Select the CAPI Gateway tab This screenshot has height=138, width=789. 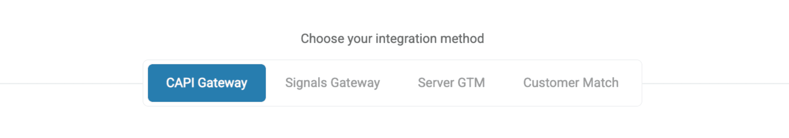click(x=207, y=83)
